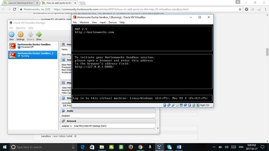Screen dimensions: 269x151
Task: Click the VirtualBox cube icon in taskbar
Action: (159, 147)
